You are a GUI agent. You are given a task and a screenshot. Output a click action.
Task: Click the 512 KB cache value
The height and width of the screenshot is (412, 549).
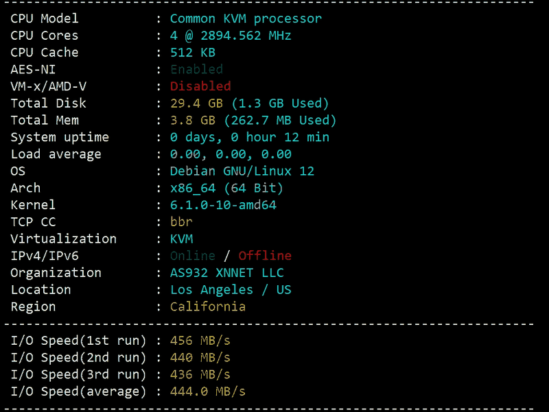click(x=193, y=53)
